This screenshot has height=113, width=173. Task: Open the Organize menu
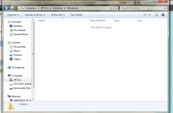[x=13, y=15]
